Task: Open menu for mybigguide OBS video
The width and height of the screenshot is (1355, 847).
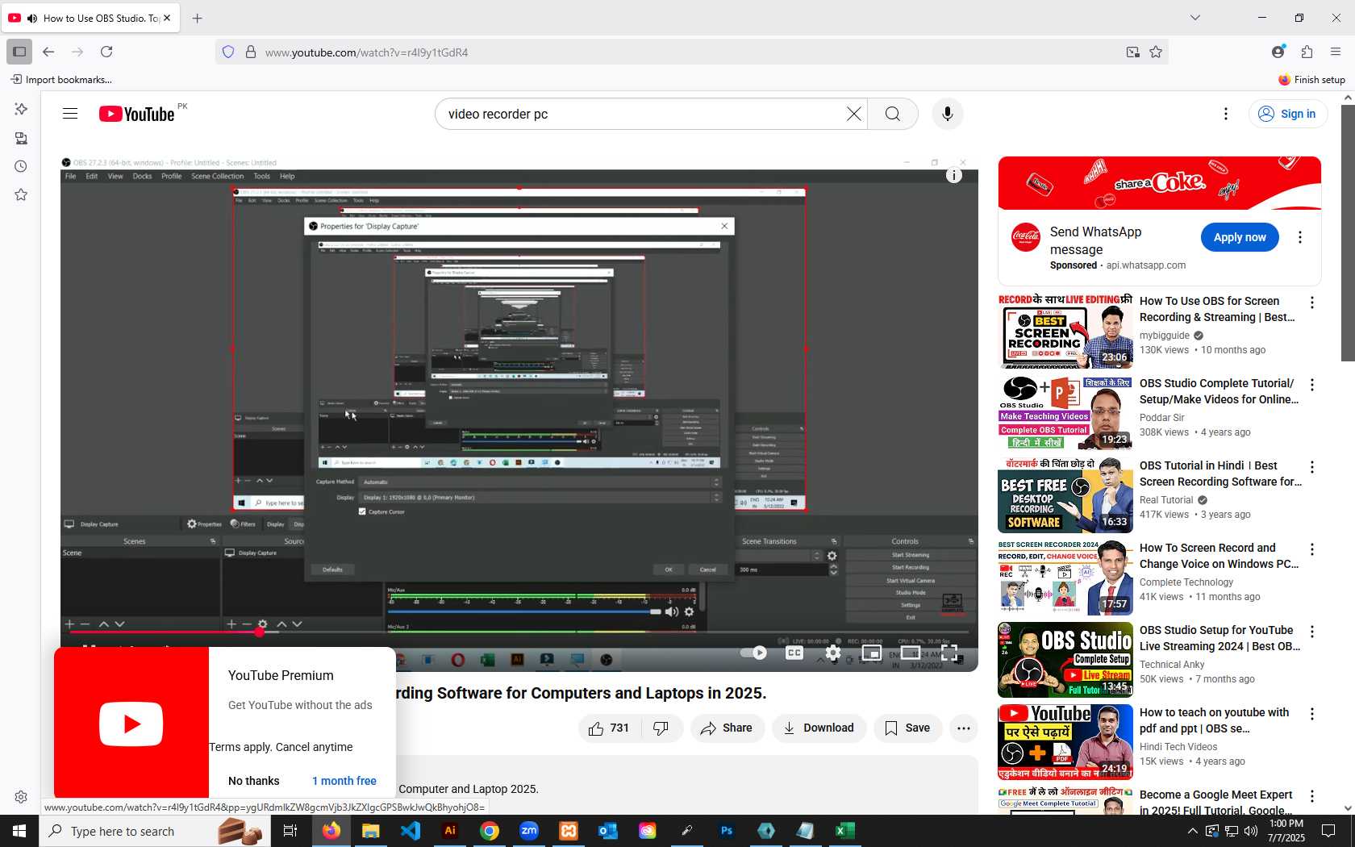Action: (x=1312, y=302)
